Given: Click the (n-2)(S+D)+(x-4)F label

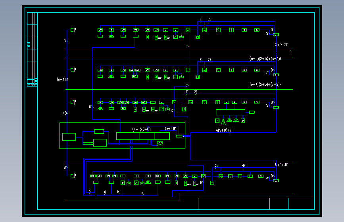Looking at the screenshot, I should pyautogui.click(x=265, y=58).
